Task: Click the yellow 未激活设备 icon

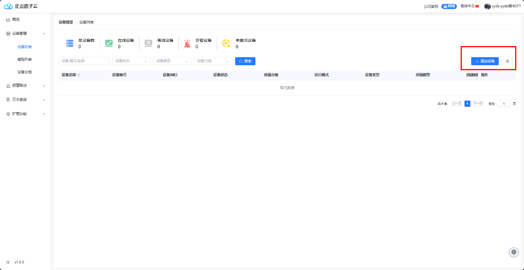Action: point(226,43)
